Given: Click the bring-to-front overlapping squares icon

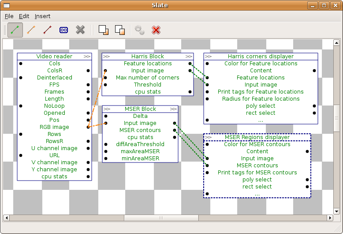Looking at the screenshot, I should [104, 30].
